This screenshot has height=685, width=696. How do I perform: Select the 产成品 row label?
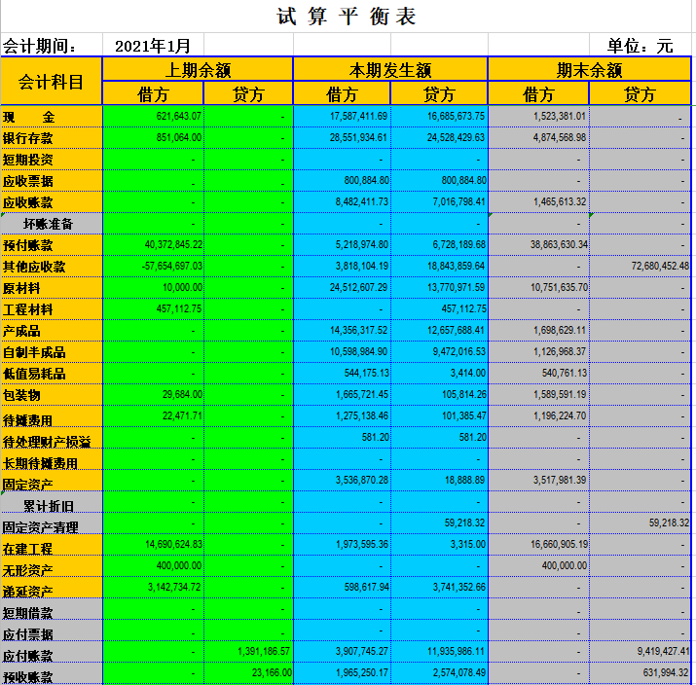52,331
